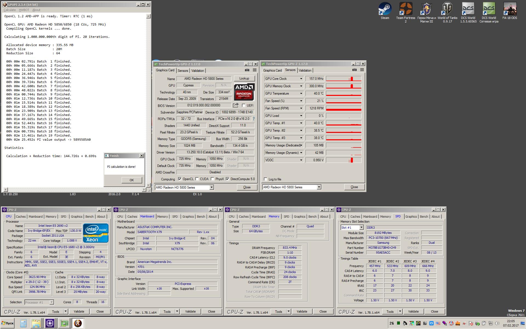This screenshot has height=329, width=526.
Task: Open About menu in GPUPI
Action: click(36, 10)
